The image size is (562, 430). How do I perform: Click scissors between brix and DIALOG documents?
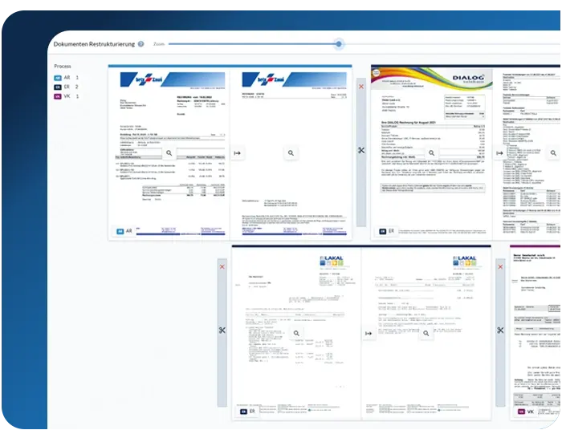[x=361, y=150]
